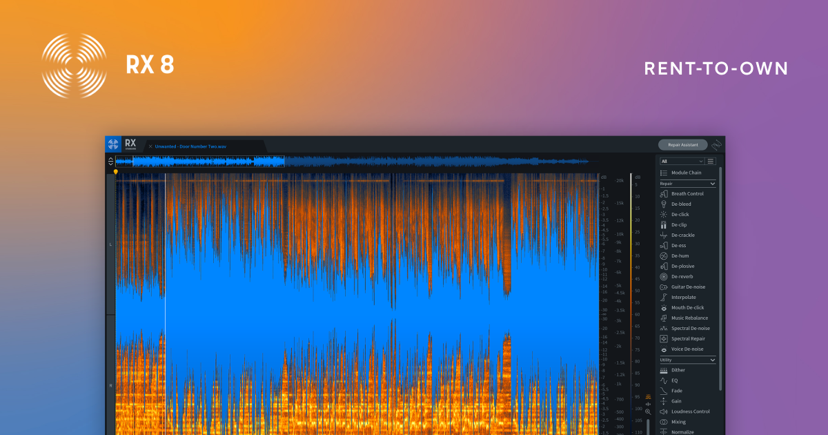The height and width of the screenshot is (435, 828).
Task: Select the De-plosive module
Action: point(677,267)
